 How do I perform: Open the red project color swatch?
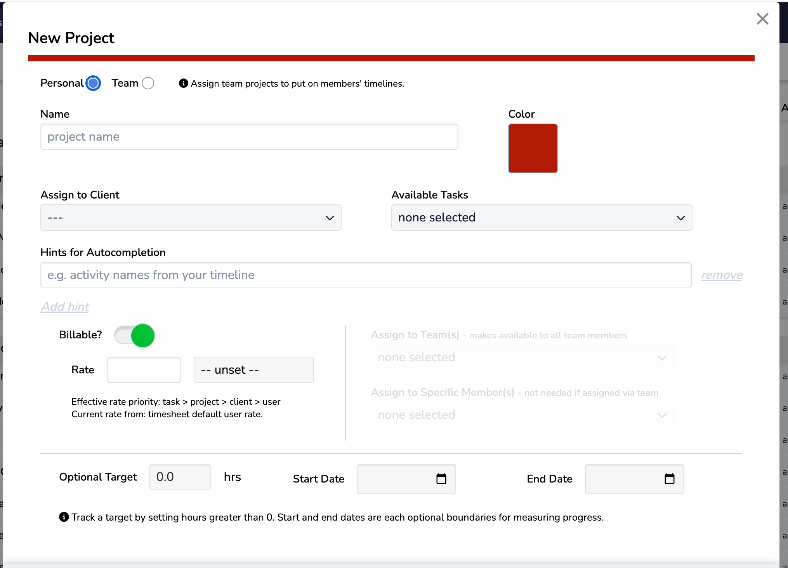tap(533, 148)
